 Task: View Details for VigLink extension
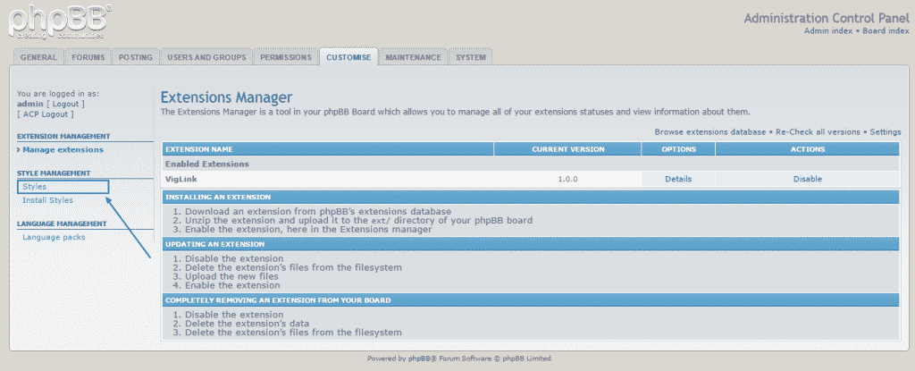678,179
